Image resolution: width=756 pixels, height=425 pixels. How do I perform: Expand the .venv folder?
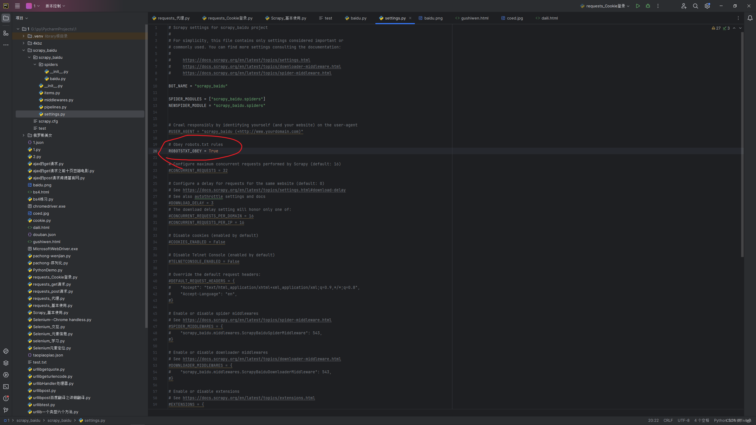24,36
